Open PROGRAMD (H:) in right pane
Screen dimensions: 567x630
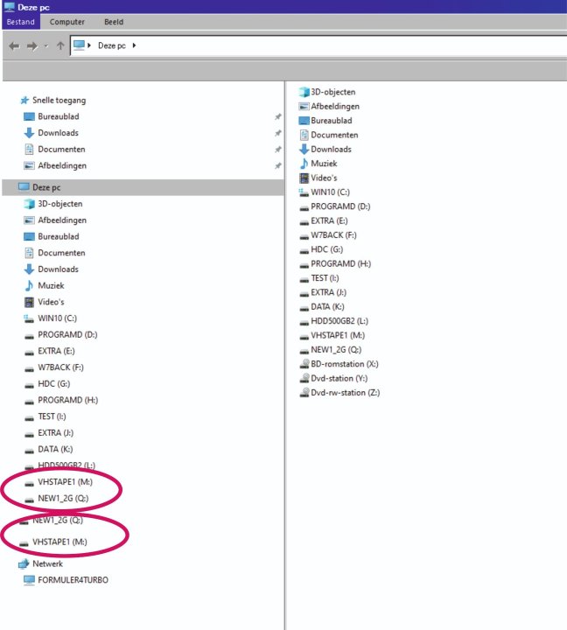(x=340, y=264)
